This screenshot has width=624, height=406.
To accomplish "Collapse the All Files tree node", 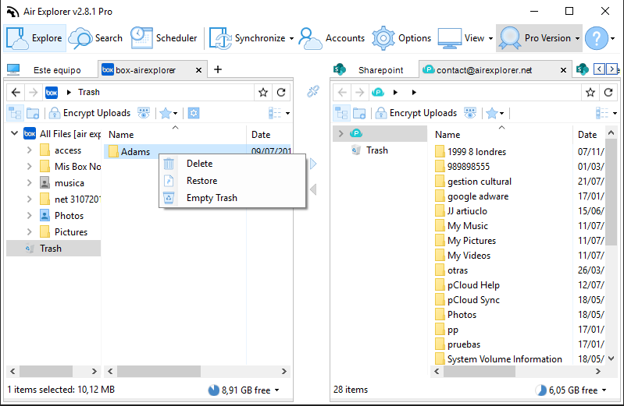I will pyautogui.click(x=14, y=133).
